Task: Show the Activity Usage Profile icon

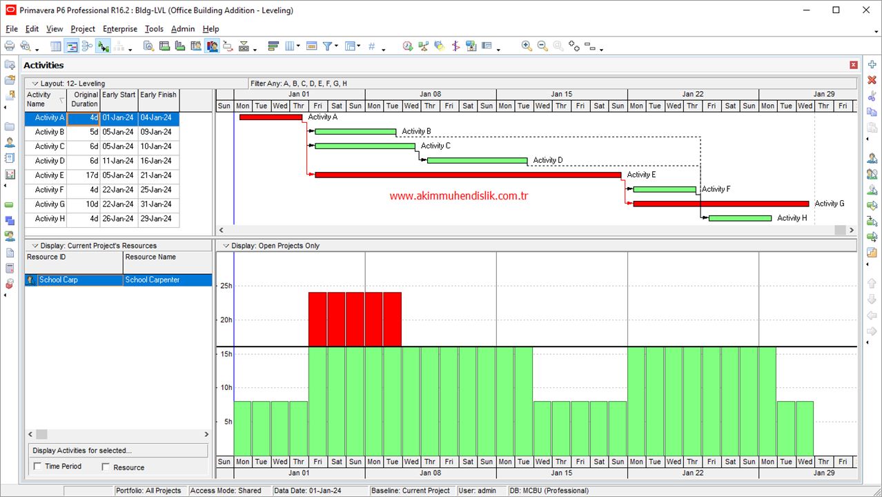Action: click(180, 46)
